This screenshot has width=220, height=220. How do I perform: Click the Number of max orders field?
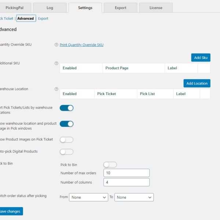(126, 173)
